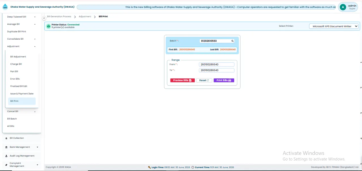Image resolution: width=362 pixels, height=171 pixels.
Task: Click the Preview Bills button
Action: coord(182,80)
